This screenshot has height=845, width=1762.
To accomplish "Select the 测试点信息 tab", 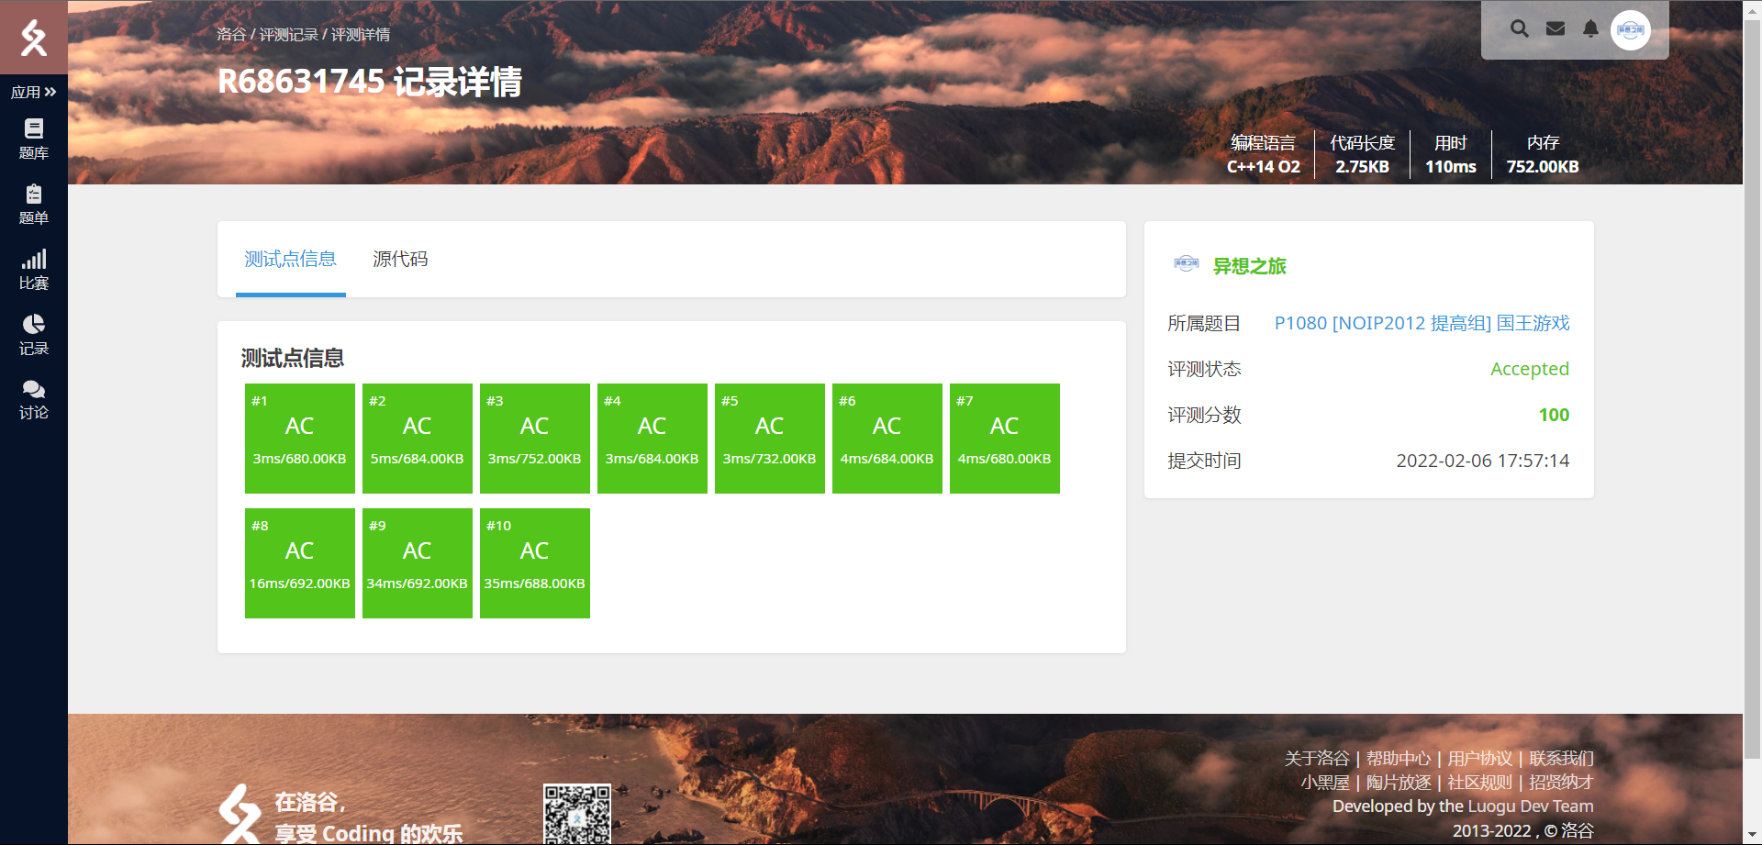I will point(290,260).
